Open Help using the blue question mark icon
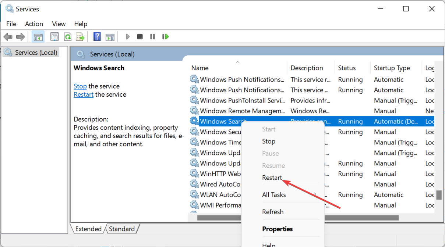The width and height of the screenshot is (445, 247). [x=97, y=37]
